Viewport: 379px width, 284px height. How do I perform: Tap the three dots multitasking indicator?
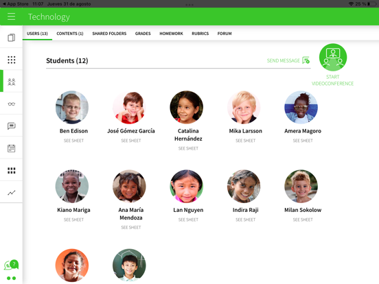189,5
